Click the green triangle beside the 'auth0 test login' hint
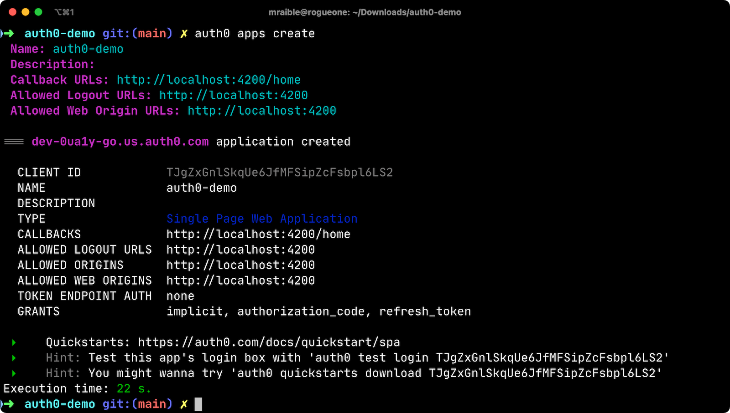 14,358
